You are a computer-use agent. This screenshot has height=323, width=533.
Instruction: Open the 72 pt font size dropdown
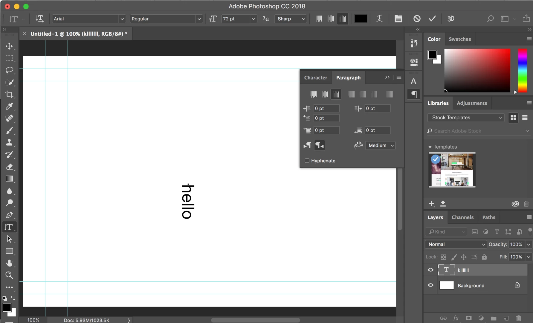click(253, 19)
